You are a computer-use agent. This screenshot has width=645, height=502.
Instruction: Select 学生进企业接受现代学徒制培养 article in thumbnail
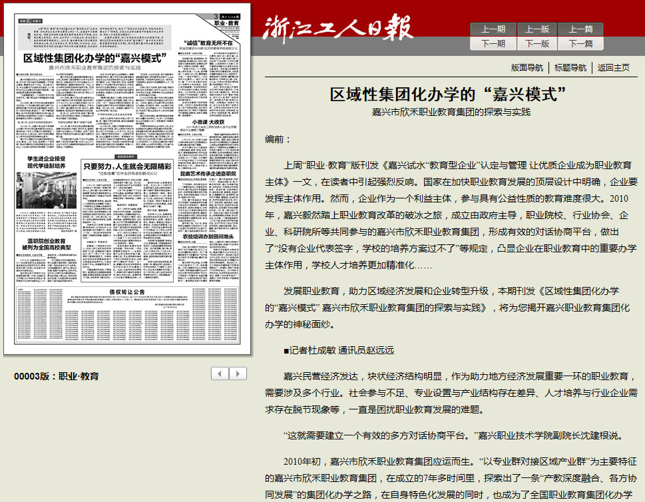[46, 162]
